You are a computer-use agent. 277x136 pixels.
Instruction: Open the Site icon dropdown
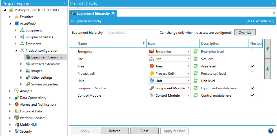tap(188, 59)
